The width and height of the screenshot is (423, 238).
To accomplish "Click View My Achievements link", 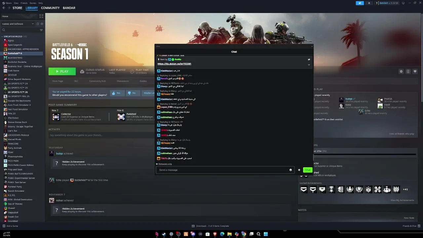I will pos(402,200).
